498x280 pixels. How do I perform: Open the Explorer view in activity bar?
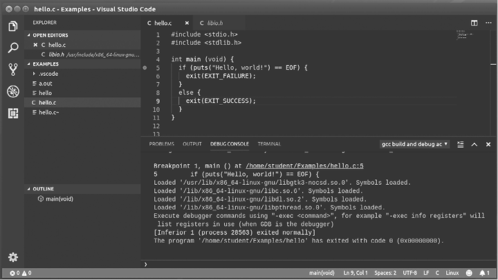click(x=12, y=26)
